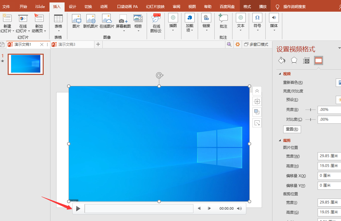Viewport: 341px width, 221px height.
Task: Open the online slides (在线幻灯片) icon
Action: (23, 18)
